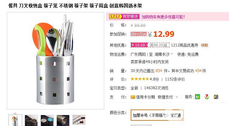Screen dimensions: 229x126
Task: Click the 领取 coupon claim link
Action: [x=204, y=45]
